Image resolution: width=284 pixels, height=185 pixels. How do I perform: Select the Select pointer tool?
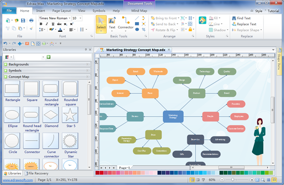pos(101,24)
